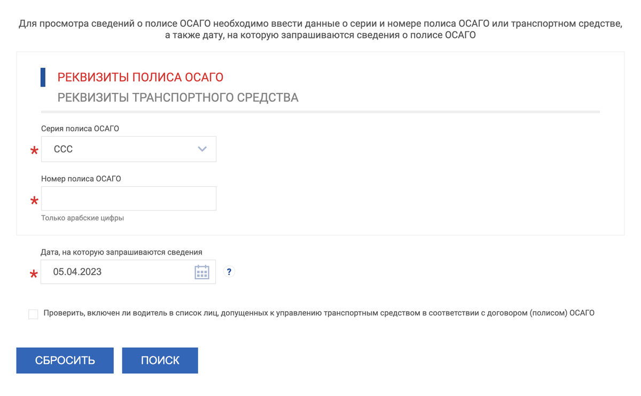Image resolution: width=641 pixels, height=396 pixels.
Task: Click the red asterisk beside series dropdown
Action: click(35, 151)
